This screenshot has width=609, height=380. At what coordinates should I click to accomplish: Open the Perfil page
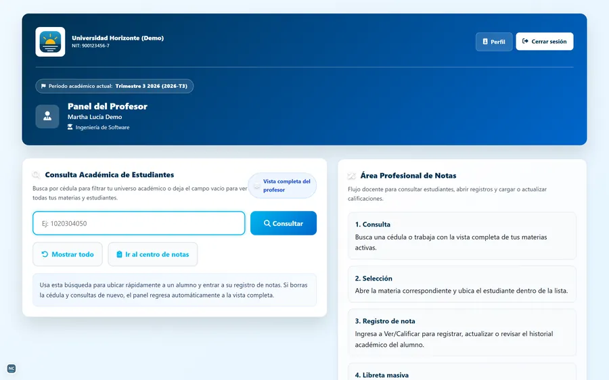pyautogui.click(x=494, y=41)
